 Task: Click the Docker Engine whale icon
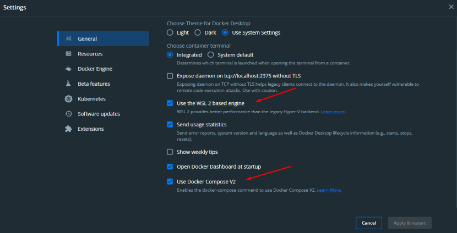click(68, 69)
